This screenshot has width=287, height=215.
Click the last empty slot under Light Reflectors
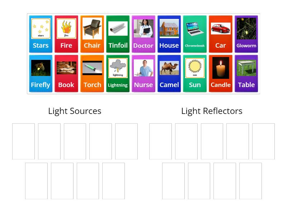click(250, 181)
